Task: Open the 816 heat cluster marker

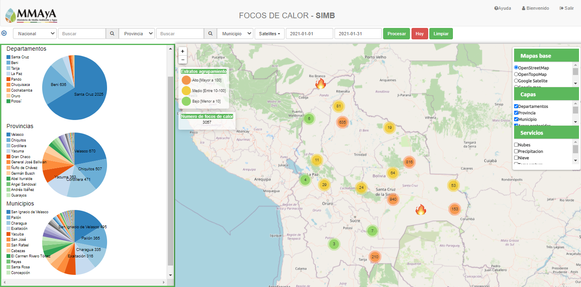Action: [409, 162]
